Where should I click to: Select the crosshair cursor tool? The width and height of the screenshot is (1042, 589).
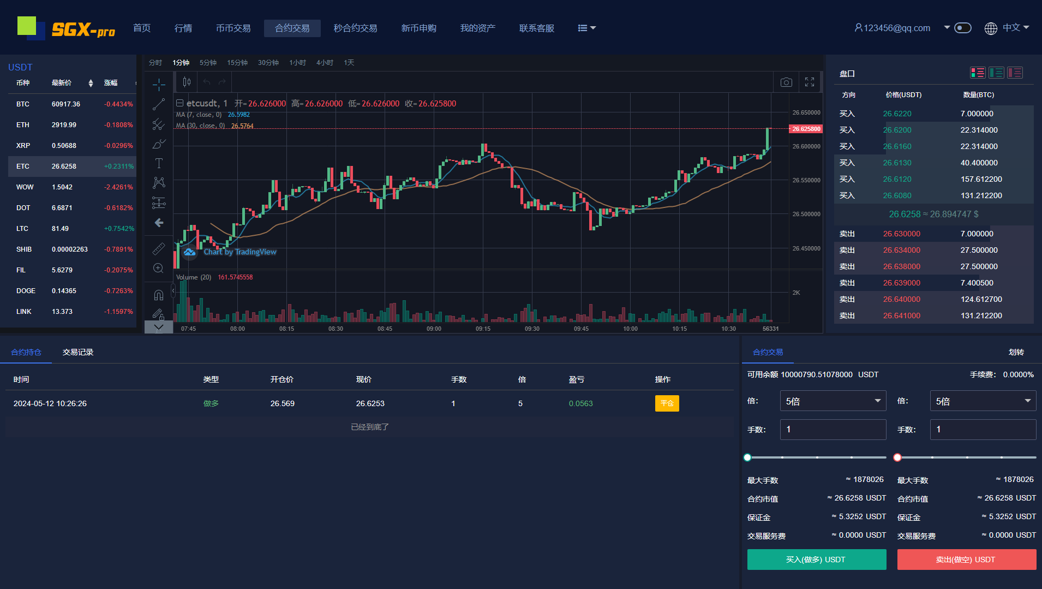[159, 84]
